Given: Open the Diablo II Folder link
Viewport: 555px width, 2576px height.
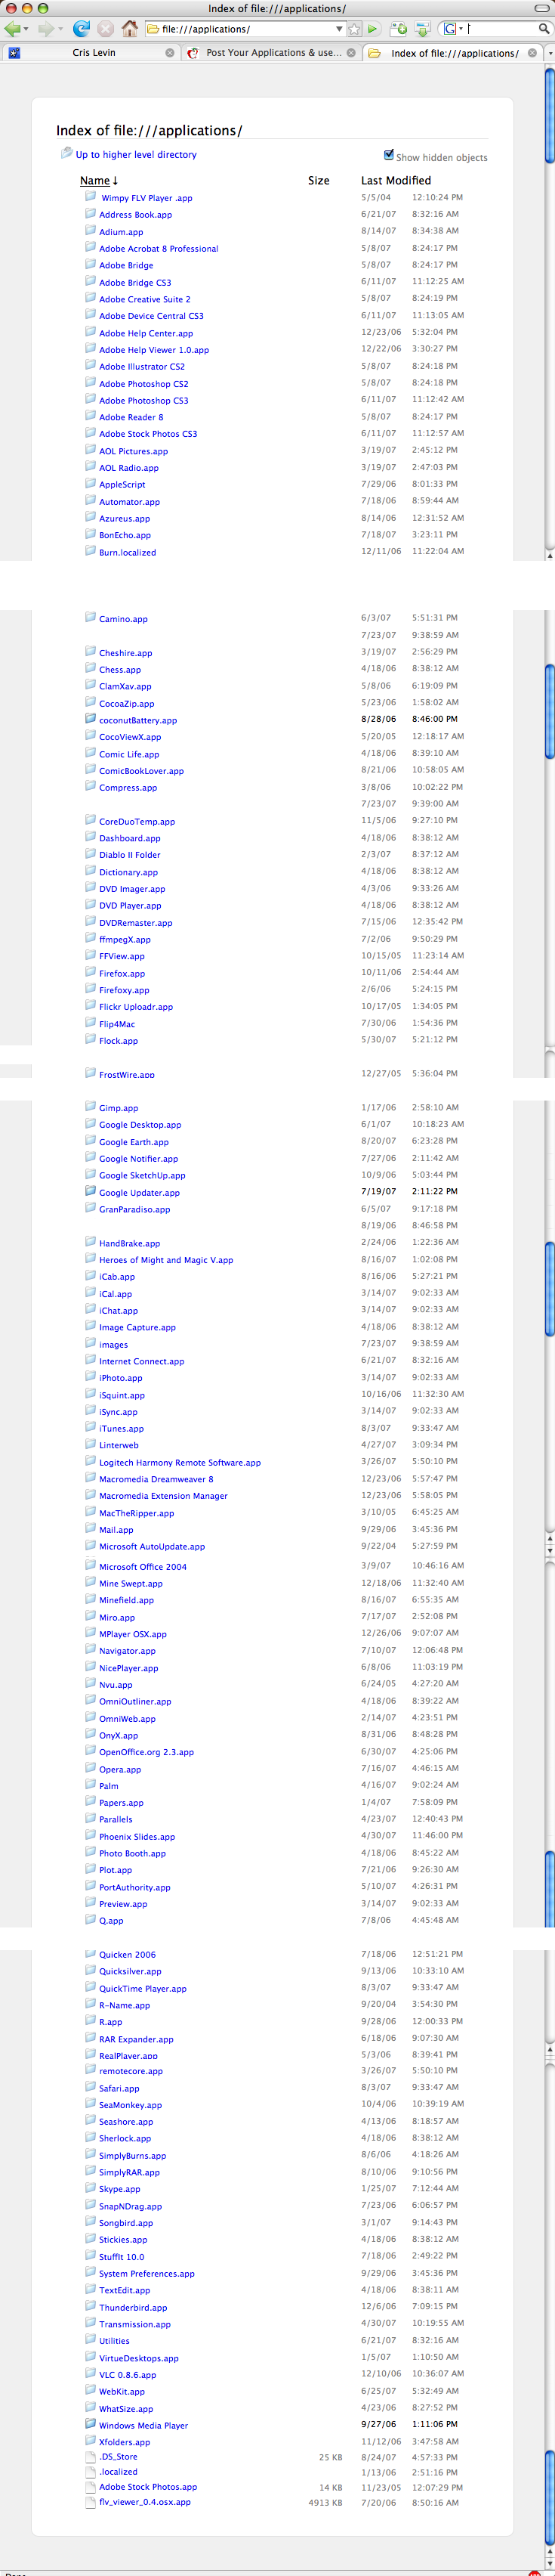Looking at the screenshot, I should pyautogui.click(x=130, y=855).
